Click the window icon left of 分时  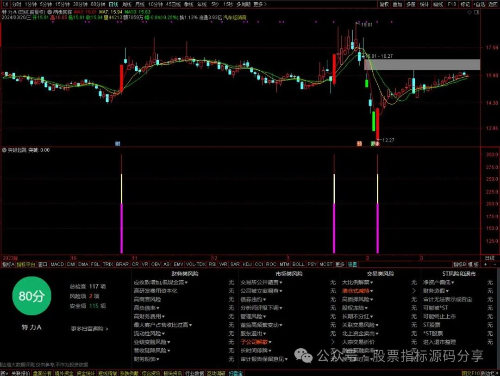pyautogui.click(x=5, y=4)
